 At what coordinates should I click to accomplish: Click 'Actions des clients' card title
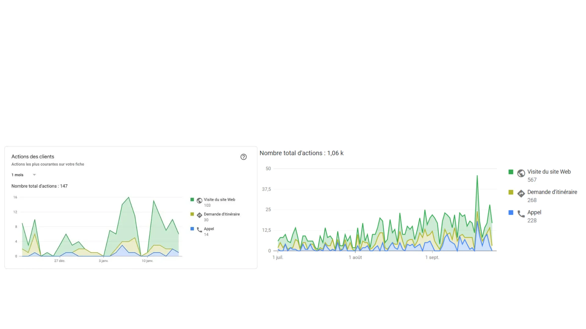[x=33, y=157]
